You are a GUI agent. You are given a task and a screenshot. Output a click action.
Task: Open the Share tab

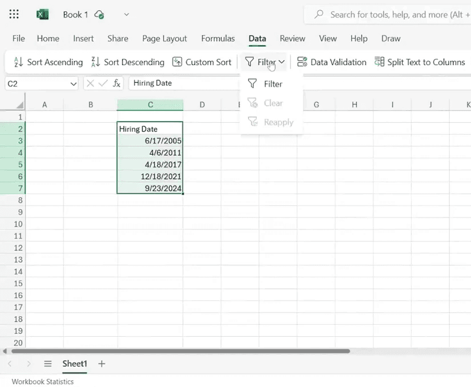(x=118, y=38)
